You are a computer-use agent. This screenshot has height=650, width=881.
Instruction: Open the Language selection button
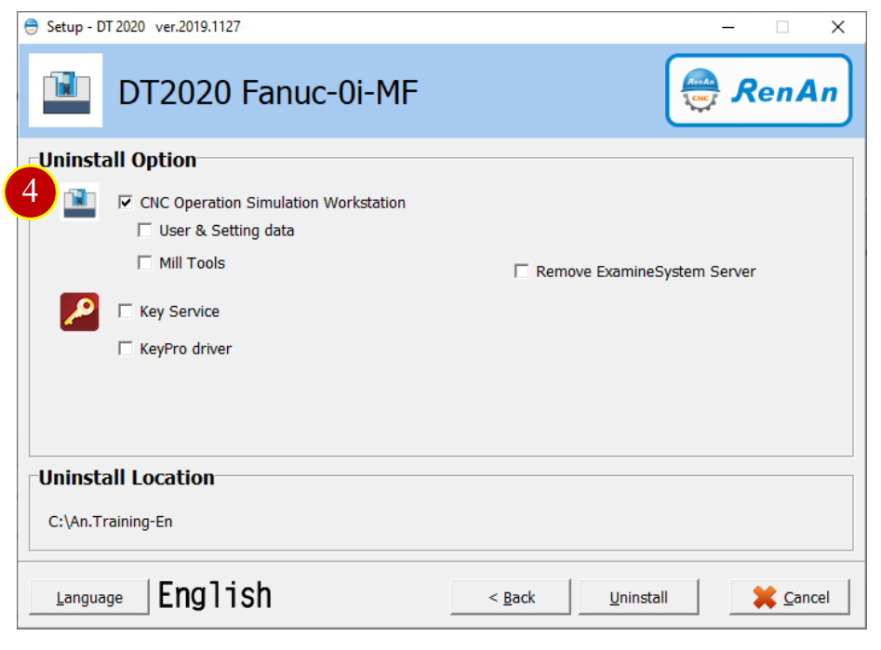click(89, 597)
